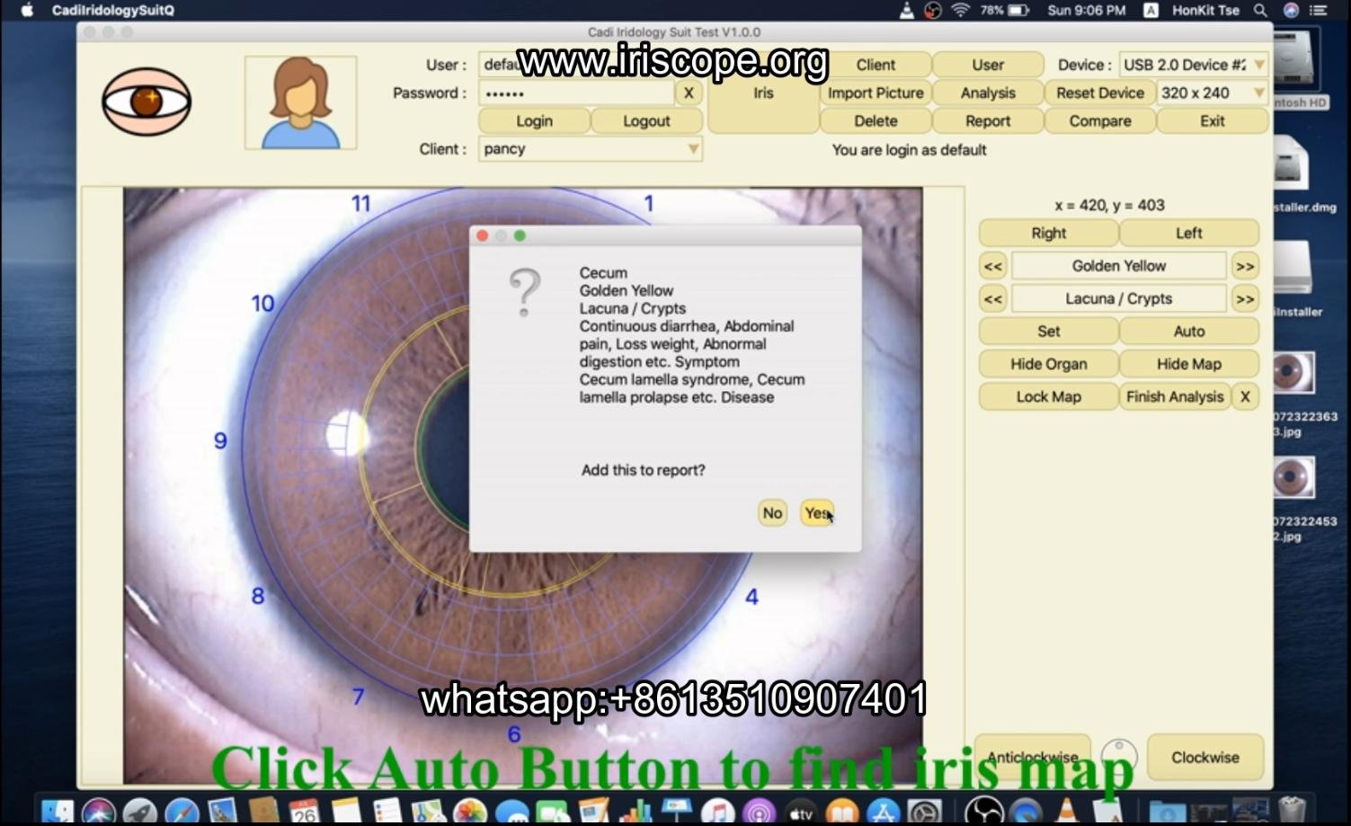Click the Client button
Image resolution: width=1351 pixels, height=826 pixels.
tap(875, 65)
